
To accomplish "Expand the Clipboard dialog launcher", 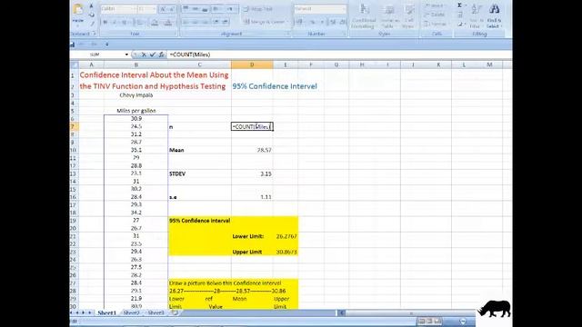I will [x=95, y=34].
